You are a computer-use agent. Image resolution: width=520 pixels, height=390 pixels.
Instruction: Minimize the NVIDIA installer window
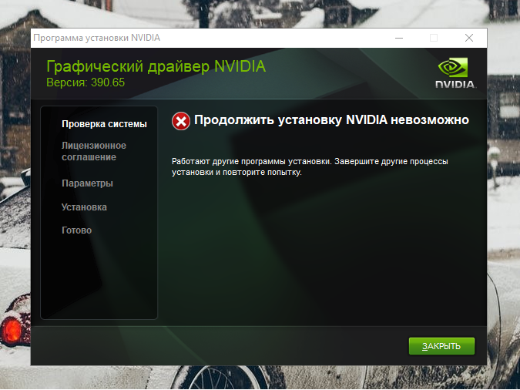(399, 38)
